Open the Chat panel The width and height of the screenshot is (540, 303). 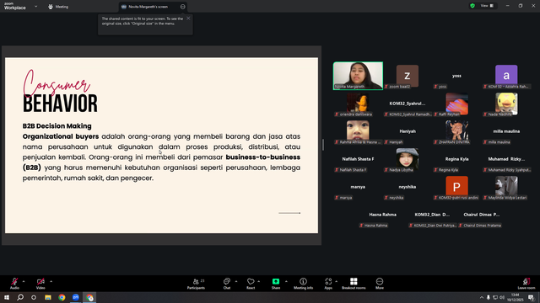(x=227, y=284)
